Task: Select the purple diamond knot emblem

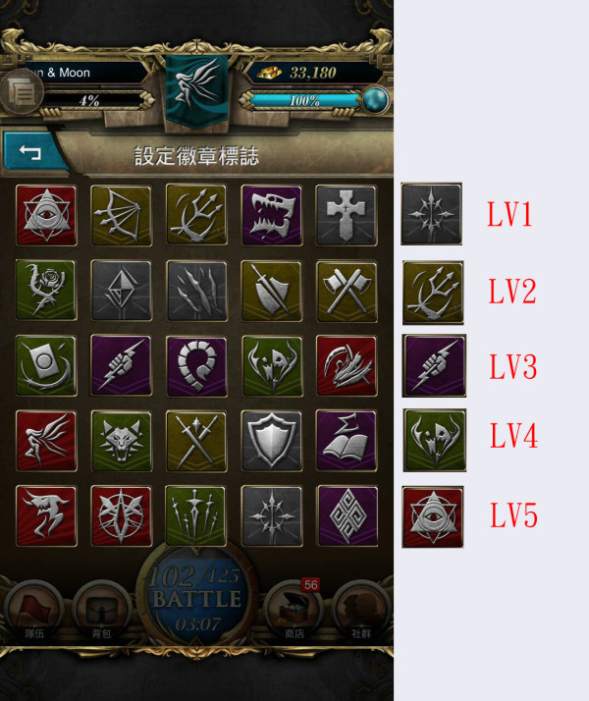Action: [348, 516]
